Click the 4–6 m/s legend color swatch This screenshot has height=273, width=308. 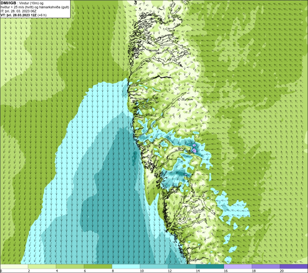pos(70,266)
